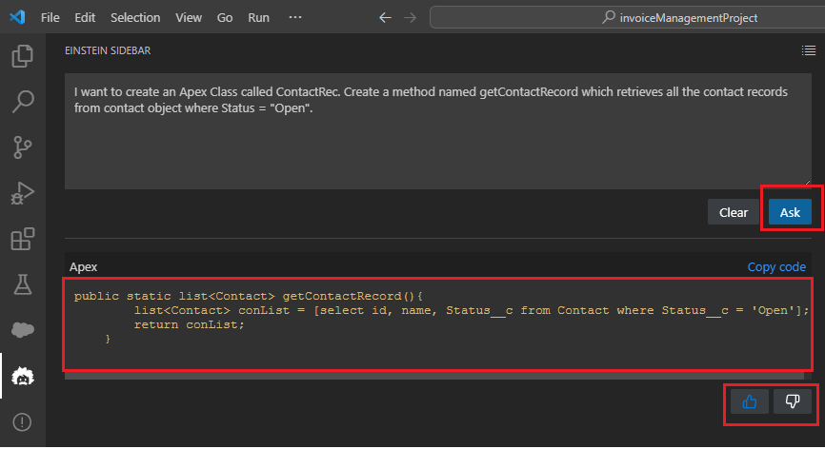Viewport: 825px width, 449px height.
Task: Open the Extensions view
Action: (22, 238)
